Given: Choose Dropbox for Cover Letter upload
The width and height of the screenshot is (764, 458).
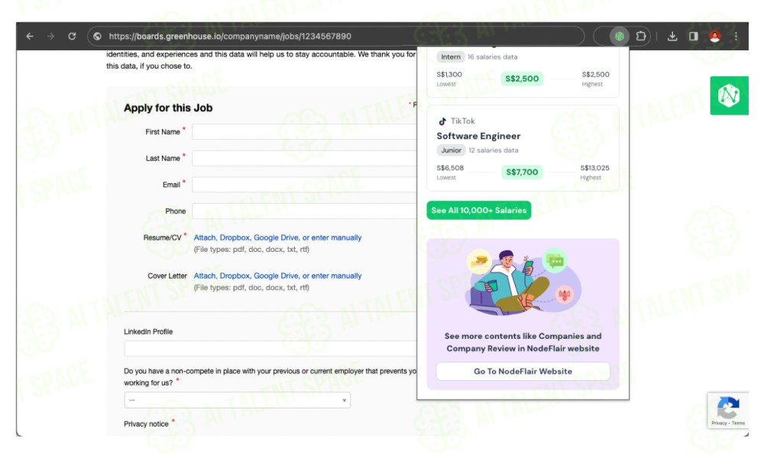Looking at the screenshot, I should click(x=235, y=276).
